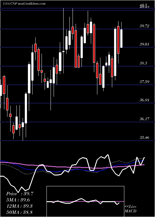Viewport: 155px width, 217px height.
Task: Click the '12MA : 39.3' readout
Action: 19,206
